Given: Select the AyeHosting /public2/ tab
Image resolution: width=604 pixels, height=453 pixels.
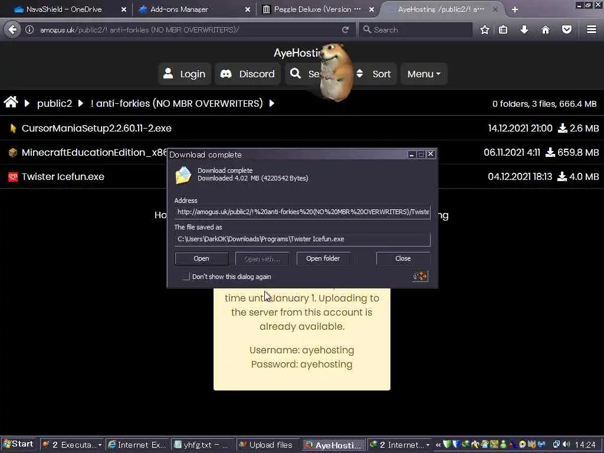Looking at the screenshot, I should (441, 9).
